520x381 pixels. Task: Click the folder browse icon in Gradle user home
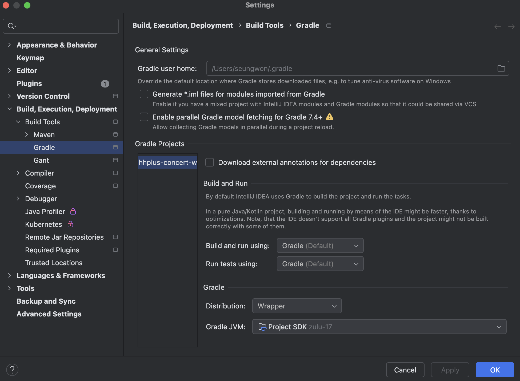pyautogui.click(x=501, y=69)
